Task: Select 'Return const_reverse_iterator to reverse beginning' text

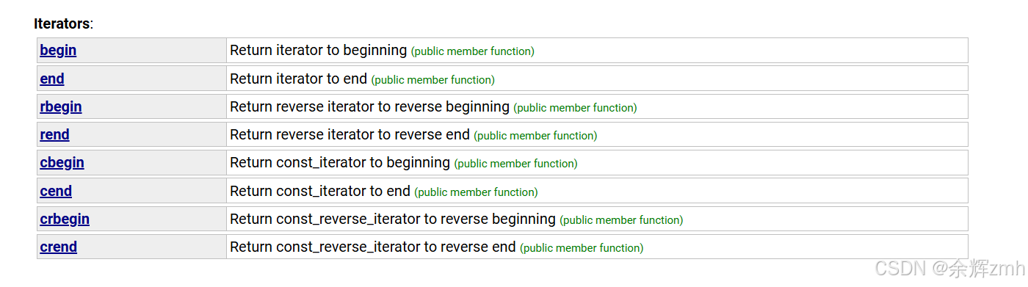Action: point(393,219)
